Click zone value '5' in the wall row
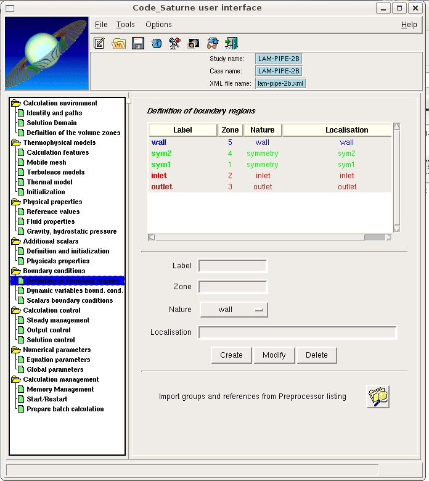Image resolution: width=429 pixels, height=481 pixels. tap(230, 142)
